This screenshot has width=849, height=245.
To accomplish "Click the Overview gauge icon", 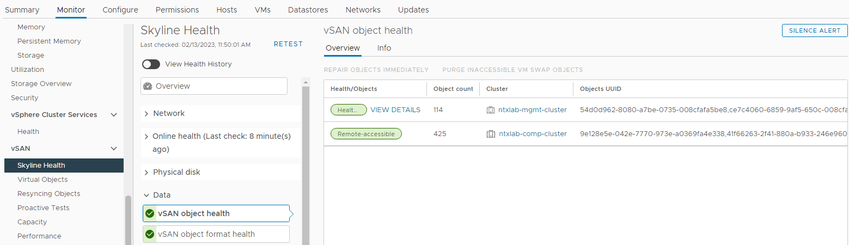I will [148, 86].
